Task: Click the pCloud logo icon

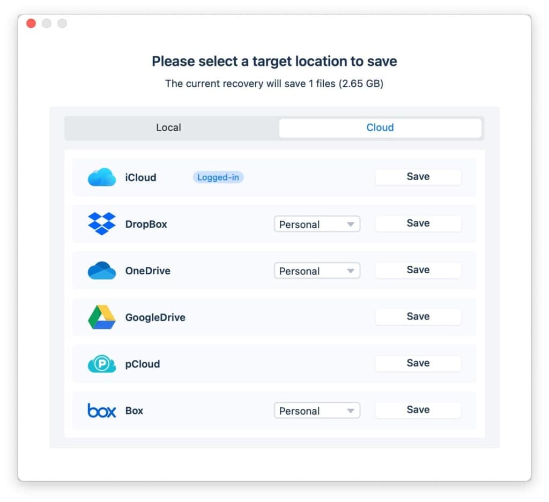Action: tap(101, 364)
